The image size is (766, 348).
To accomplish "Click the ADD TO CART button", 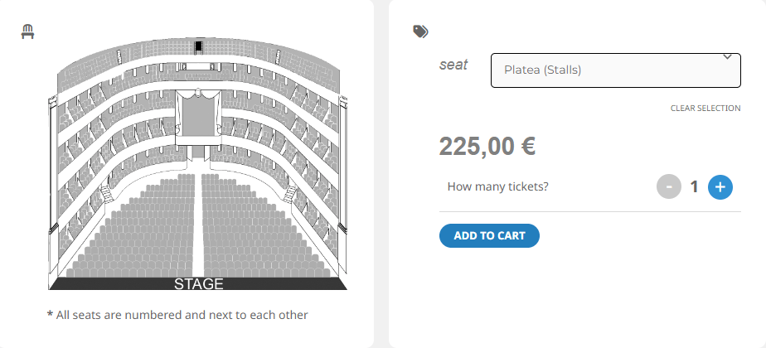I will click(x=489, y=236).
